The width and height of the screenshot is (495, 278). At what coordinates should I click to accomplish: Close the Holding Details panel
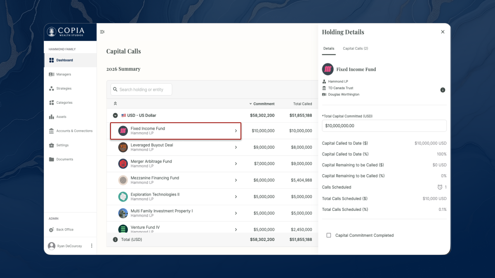443,32
